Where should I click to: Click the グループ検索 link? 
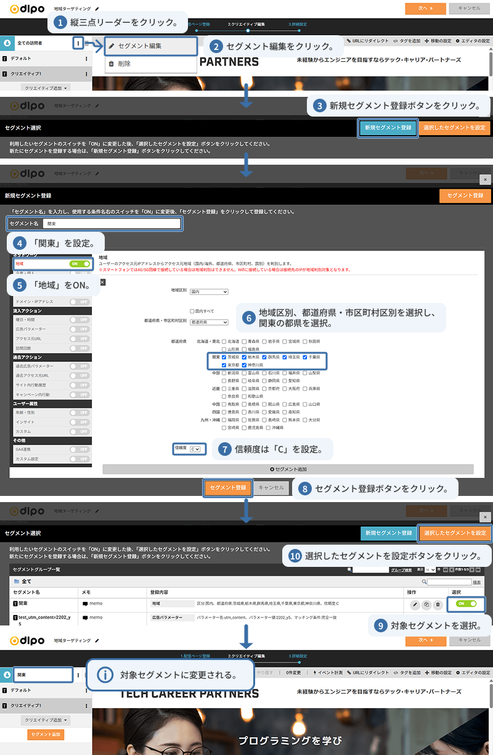(402, 570)
